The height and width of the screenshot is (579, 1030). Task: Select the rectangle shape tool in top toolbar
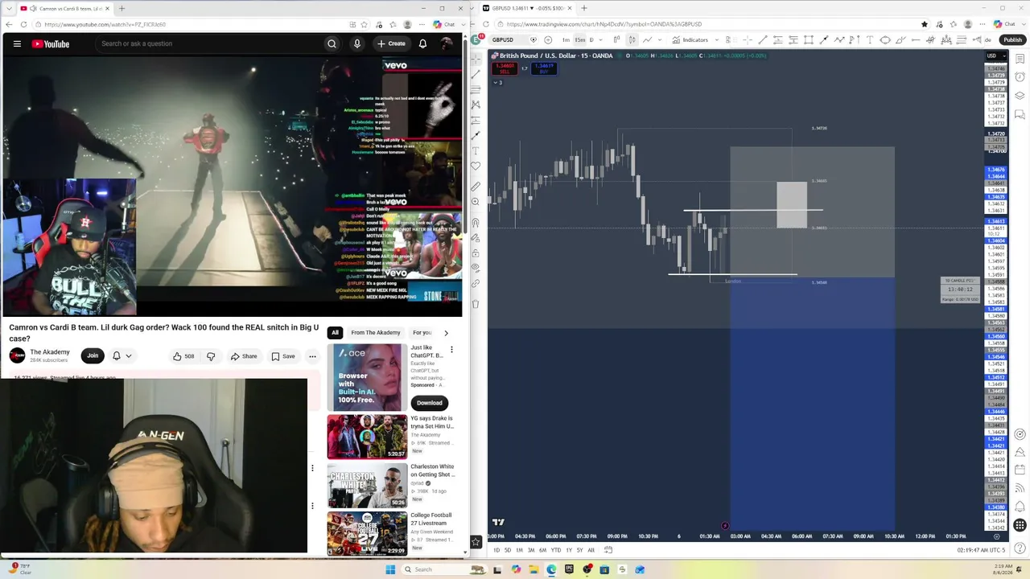tap(808, 39)
